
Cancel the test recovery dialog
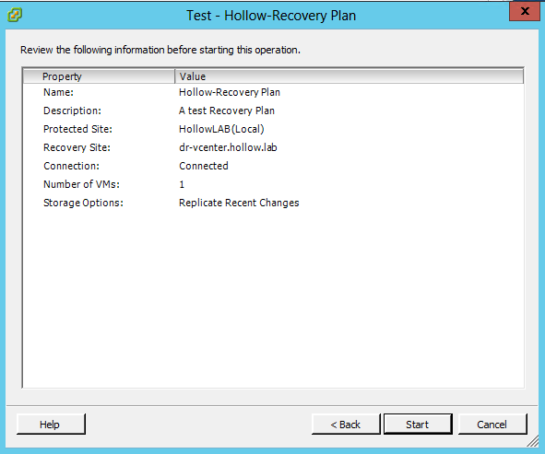click(492, 425)
